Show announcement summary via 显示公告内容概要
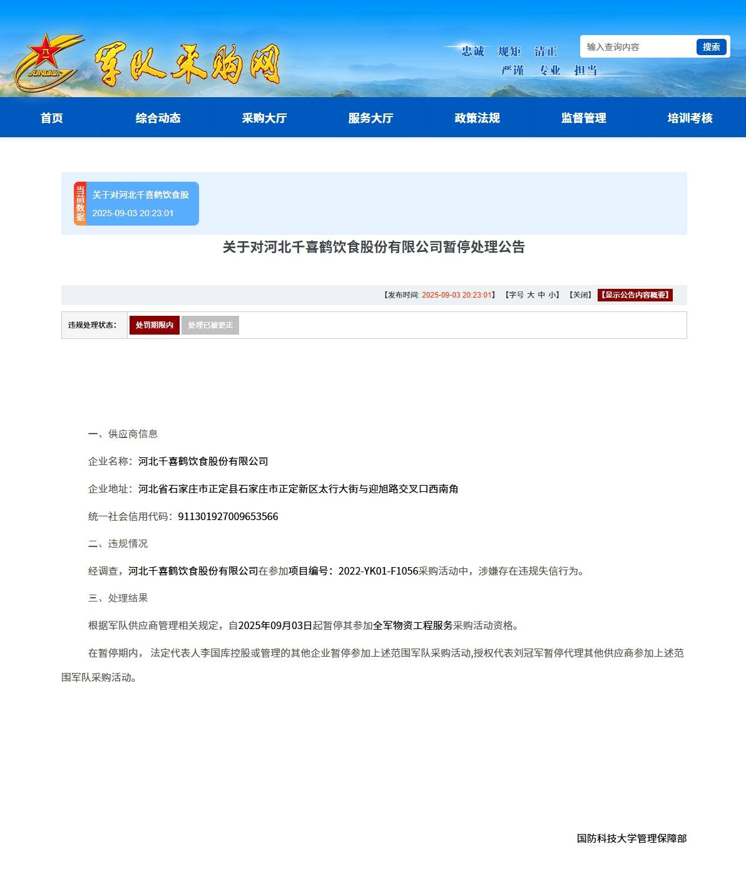The width and height of the screenshot is (746, 886). click(x=635, y=295)
